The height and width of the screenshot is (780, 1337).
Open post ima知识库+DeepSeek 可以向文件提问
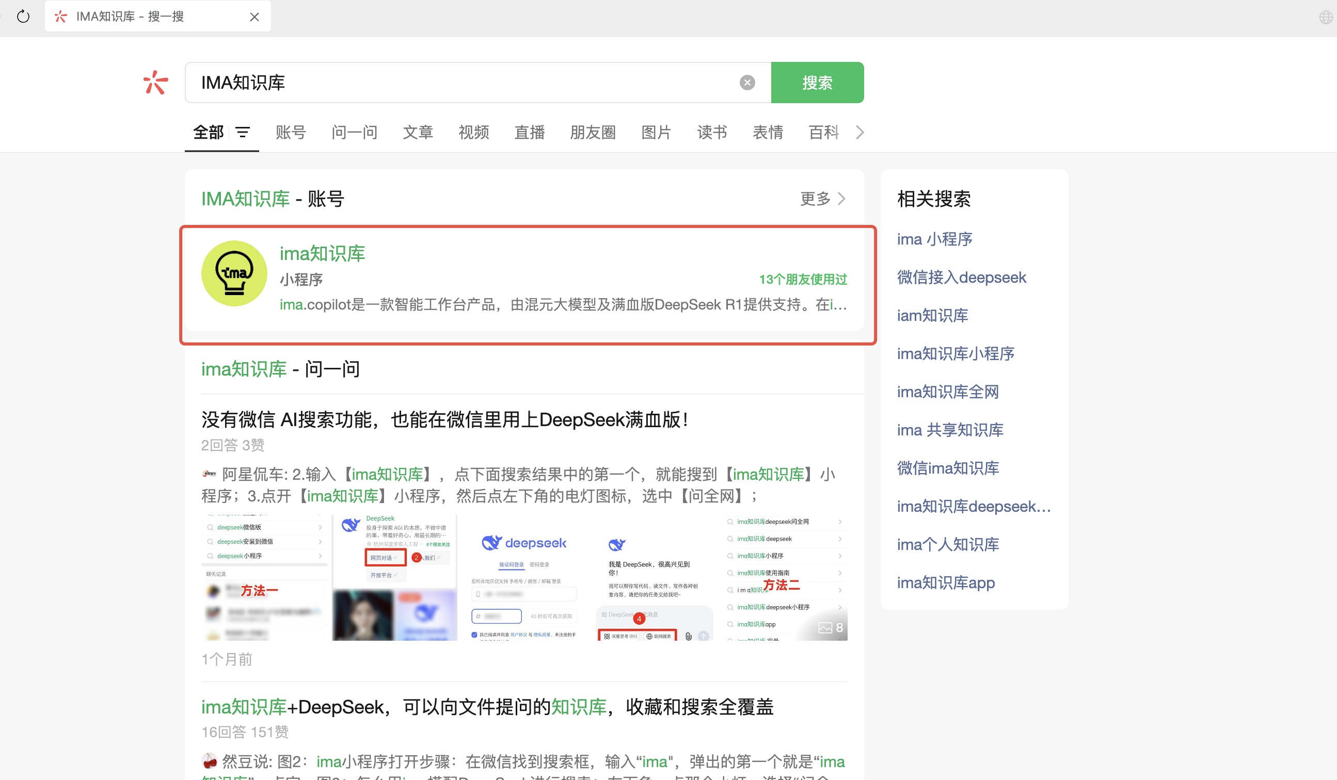487,707
